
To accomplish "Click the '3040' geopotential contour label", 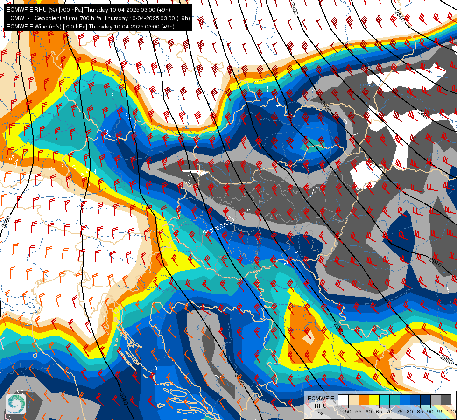I will pyautogui.click(x=124, y=399).
